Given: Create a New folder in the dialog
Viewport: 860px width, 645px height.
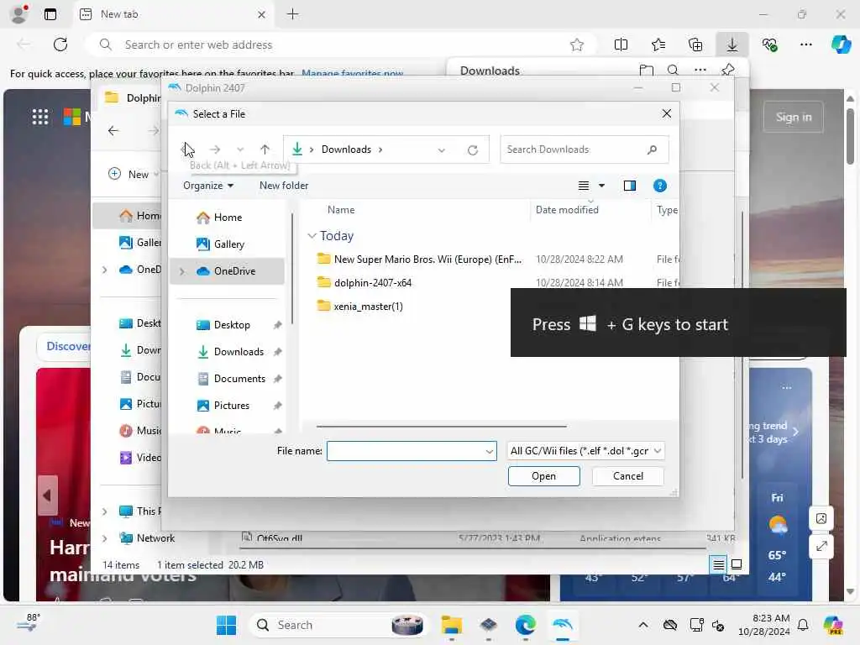Looking at the screenshot, I should click(284, 186).
